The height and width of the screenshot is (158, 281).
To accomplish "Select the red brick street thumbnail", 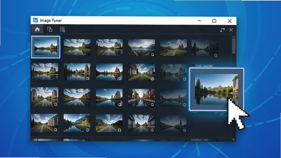I will [142, 98].
